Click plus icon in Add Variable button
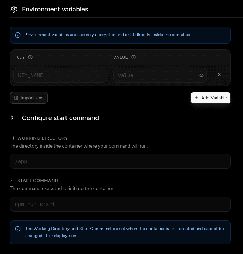 pos(197,98)
